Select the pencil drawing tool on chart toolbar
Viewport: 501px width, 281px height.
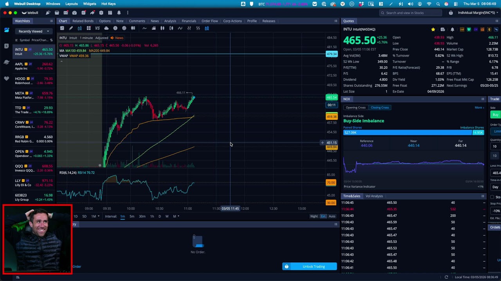(71, 28)
